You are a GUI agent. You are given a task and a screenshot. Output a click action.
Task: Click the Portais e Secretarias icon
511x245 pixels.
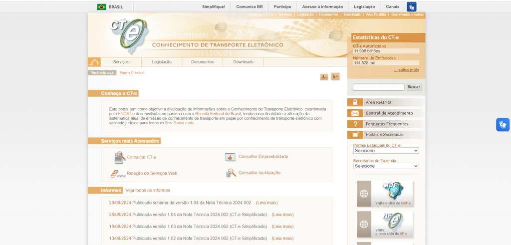[355, 135]
